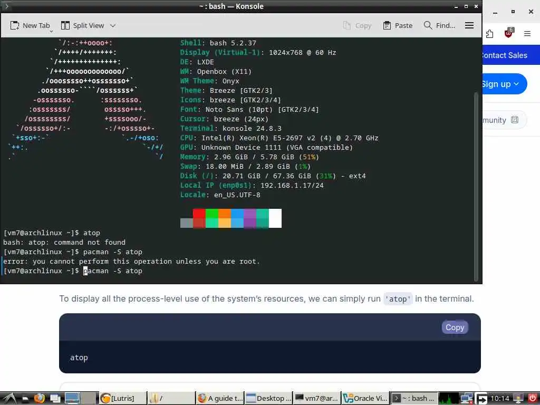This screenshot has width=540, height=405.
Task: Click the inline 'atop' code text
Action: [x=398, y=299]
